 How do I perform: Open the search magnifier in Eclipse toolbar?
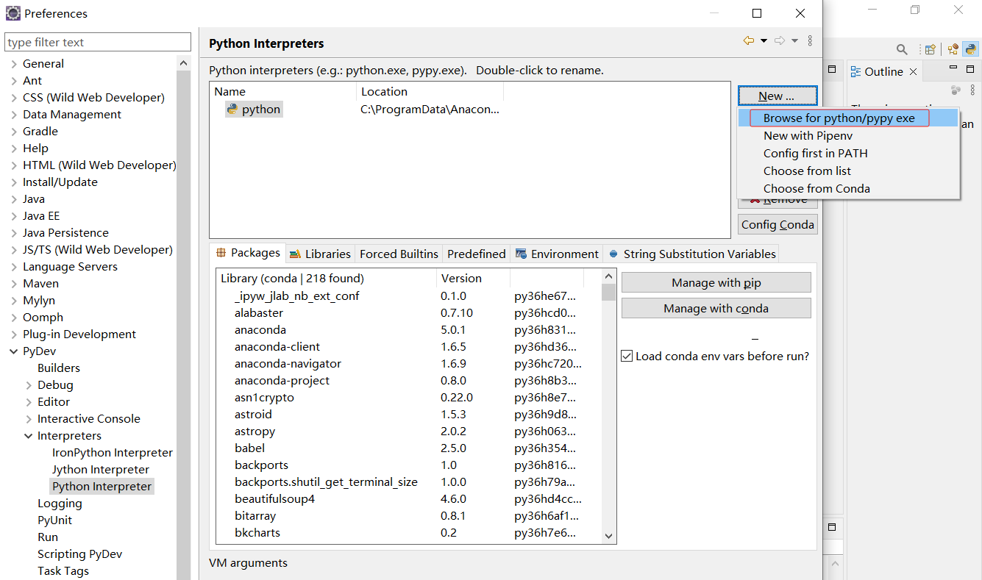pos(902,49)
